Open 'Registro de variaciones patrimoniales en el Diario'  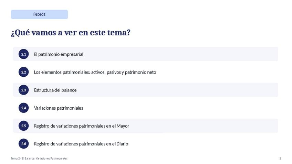click(x=81, y=144)
